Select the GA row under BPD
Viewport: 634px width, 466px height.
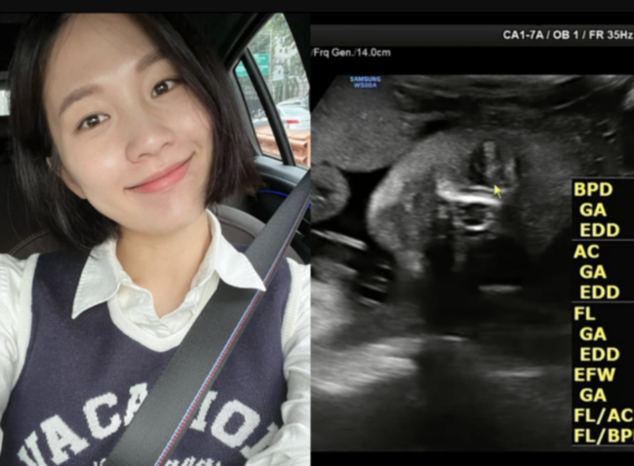[x=593, y=210]
